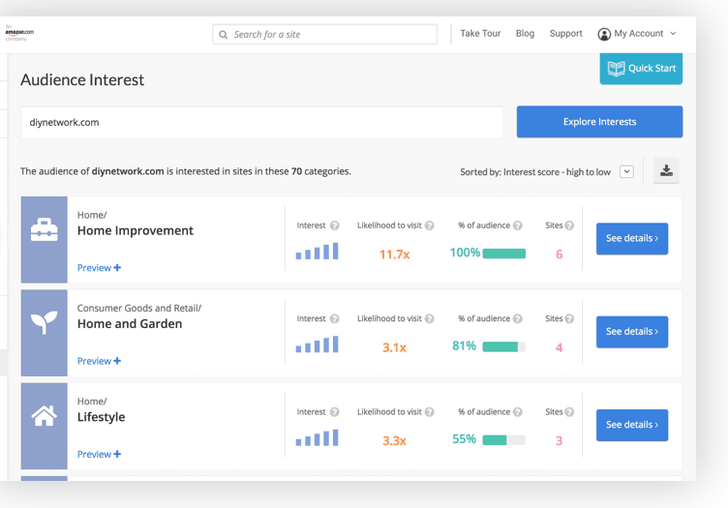
Task: Click the My Account user avatar icon
Action: [x=604, y=34]
